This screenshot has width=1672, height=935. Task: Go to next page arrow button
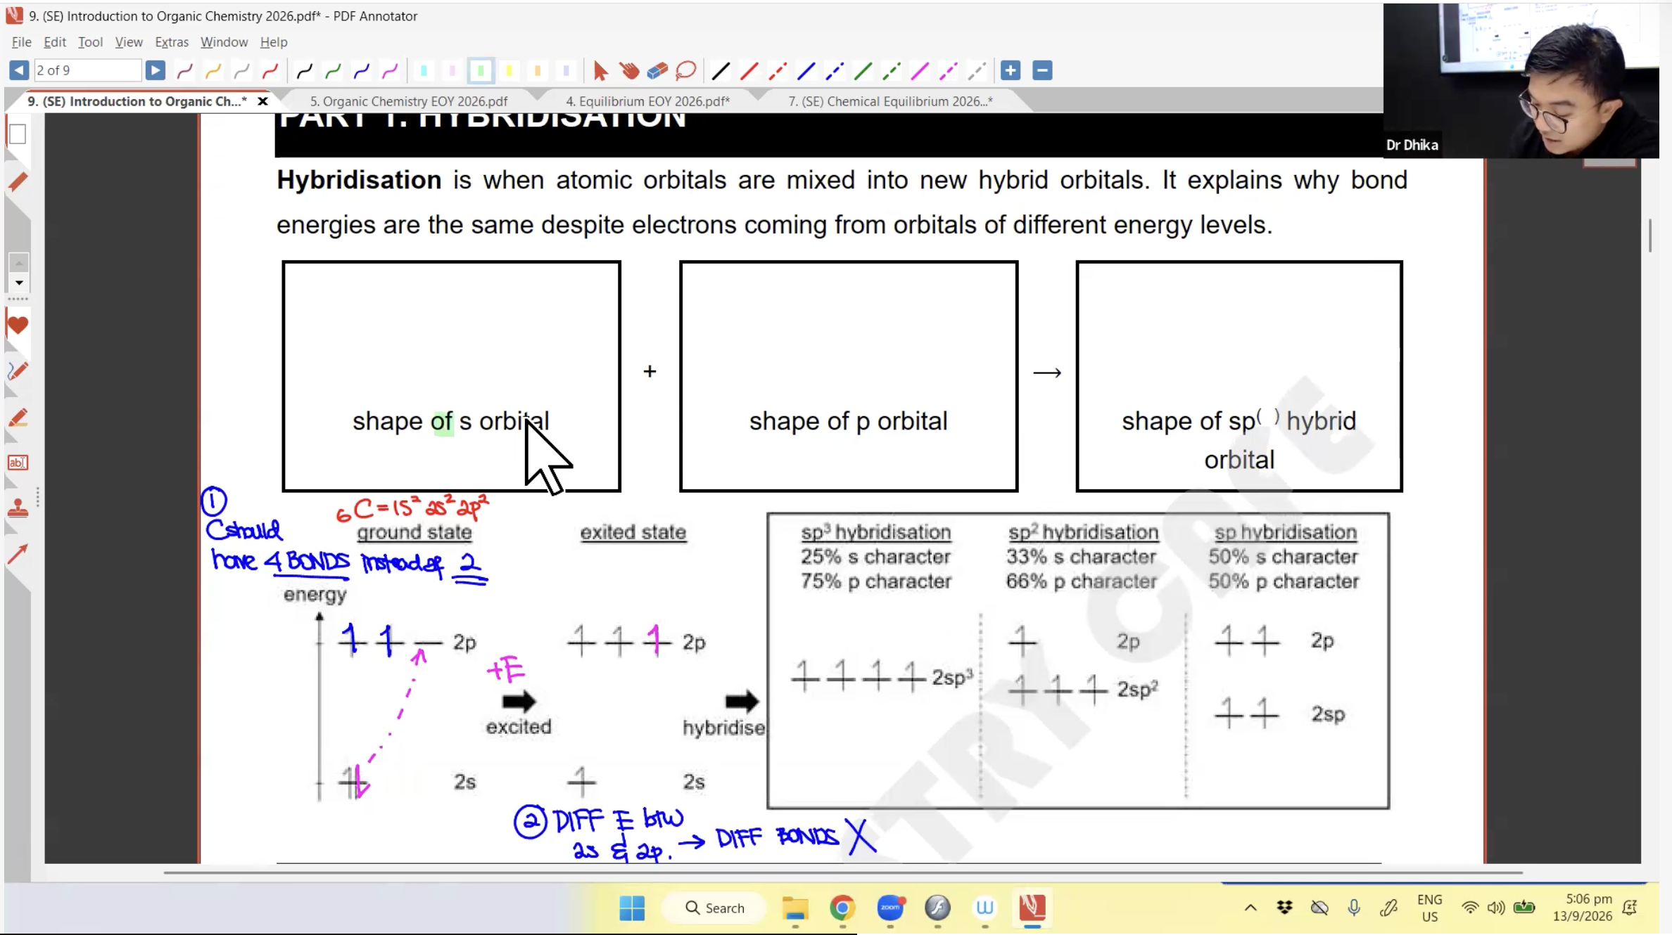[155, 70]
